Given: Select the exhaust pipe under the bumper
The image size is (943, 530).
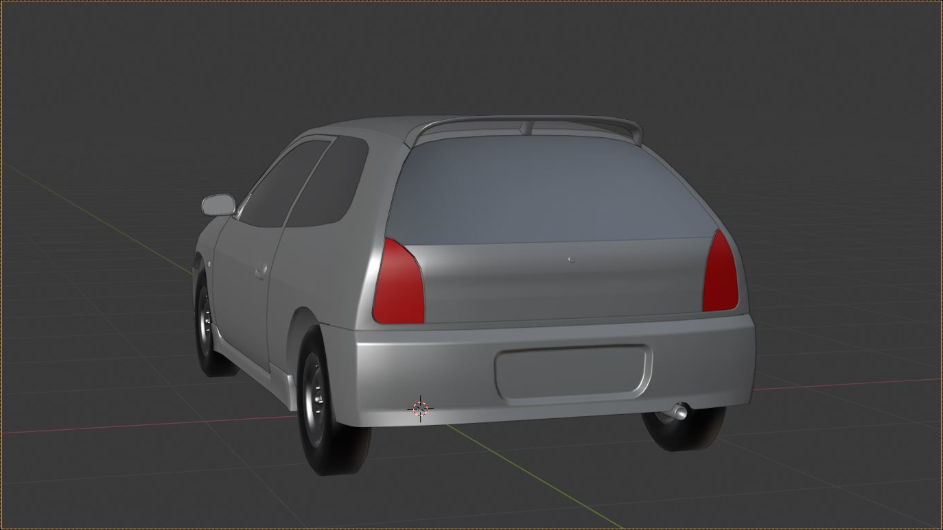Looking at the screenshot, I should (679, 412).
